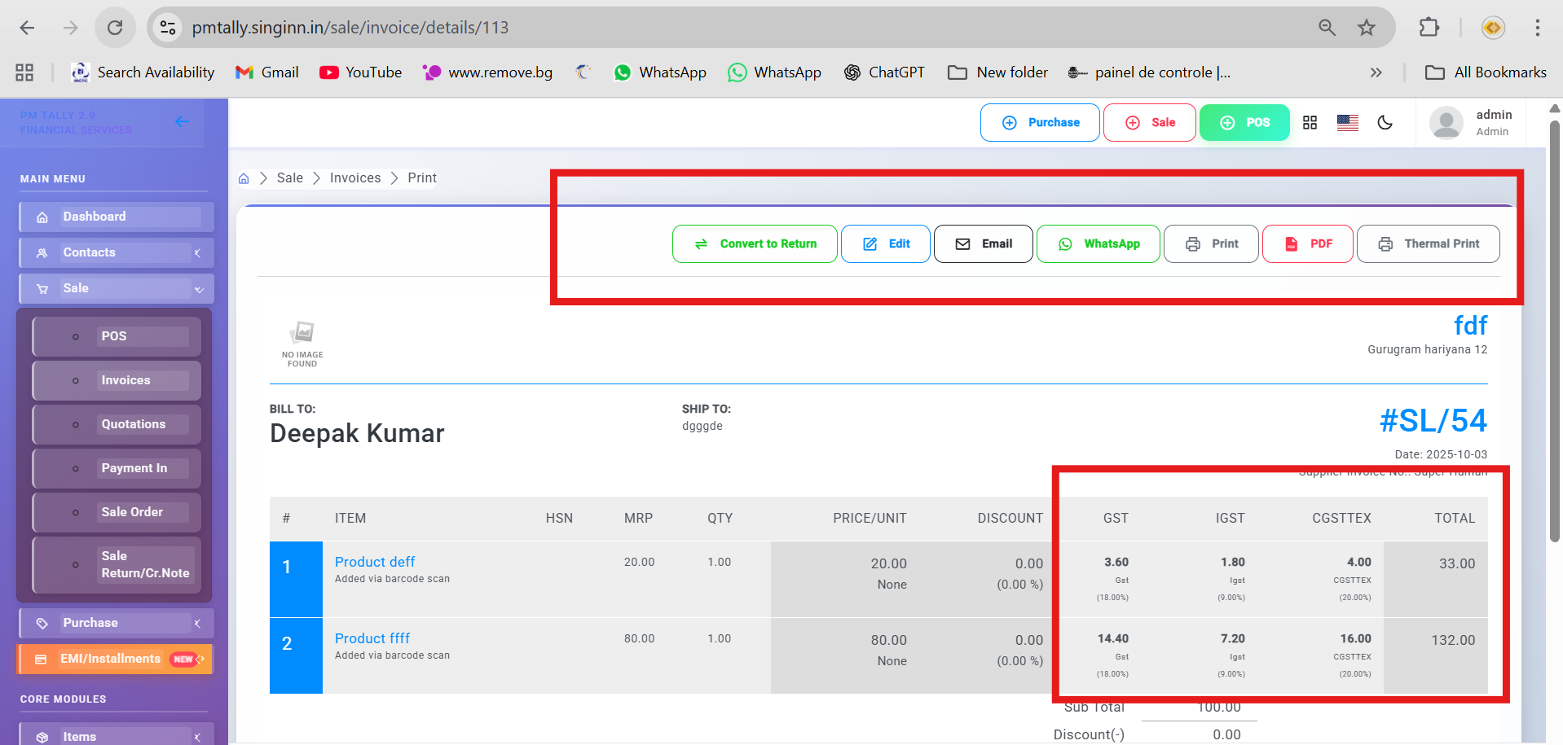The width and height of the screenshot is (1563, 745).
Task: Collapse the sidebar using back arrow
Action: (x=182, y=122)
